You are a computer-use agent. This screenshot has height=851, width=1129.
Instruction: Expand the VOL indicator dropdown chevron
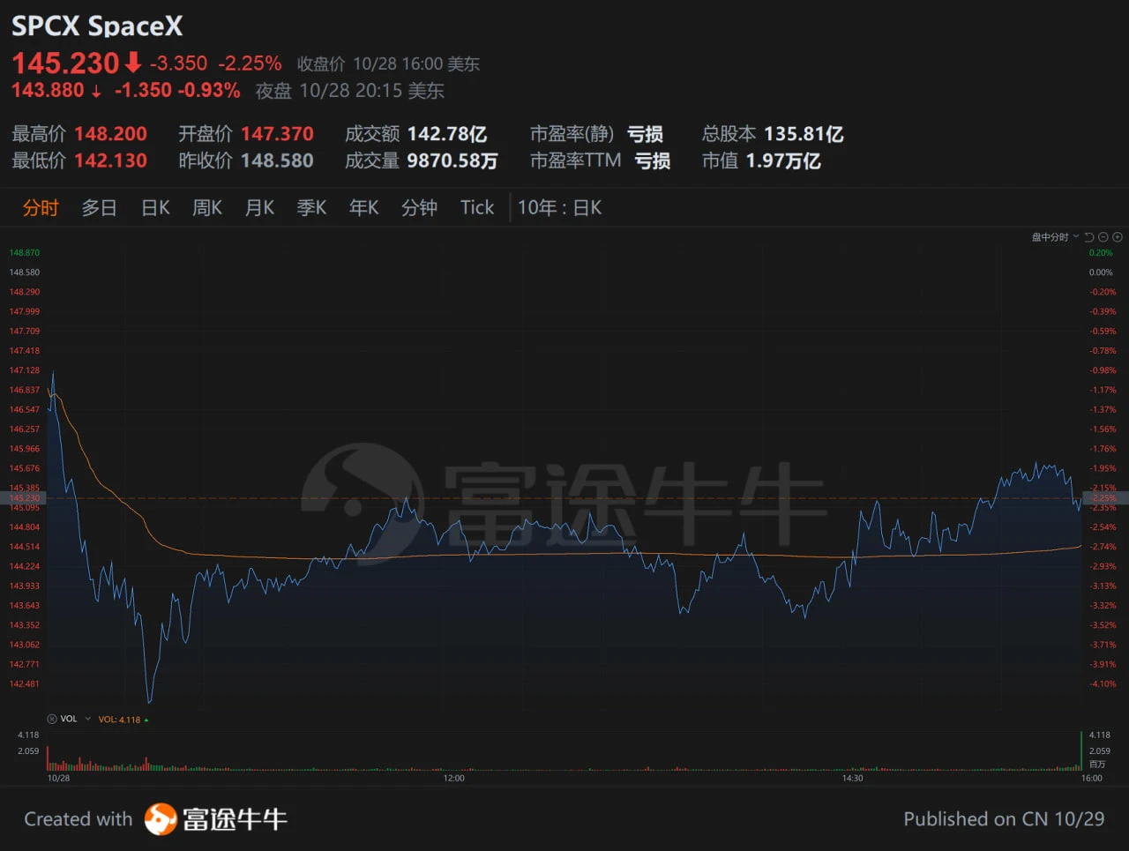point(87,720)
